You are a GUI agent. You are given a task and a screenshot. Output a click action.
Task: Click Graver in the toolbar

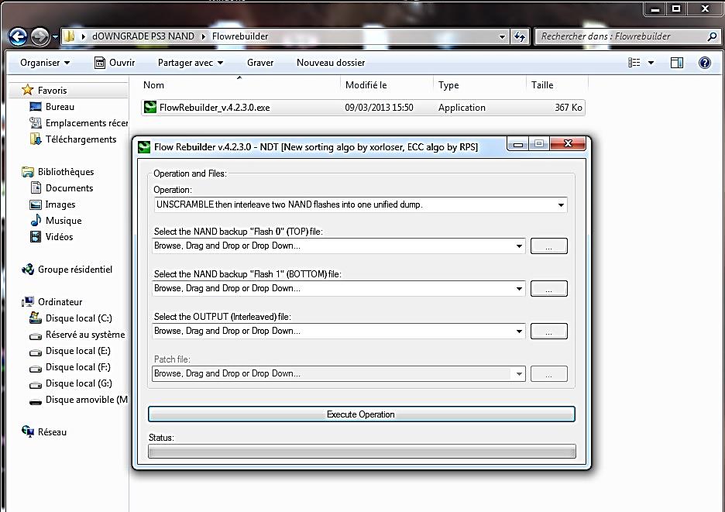(260, 63)
